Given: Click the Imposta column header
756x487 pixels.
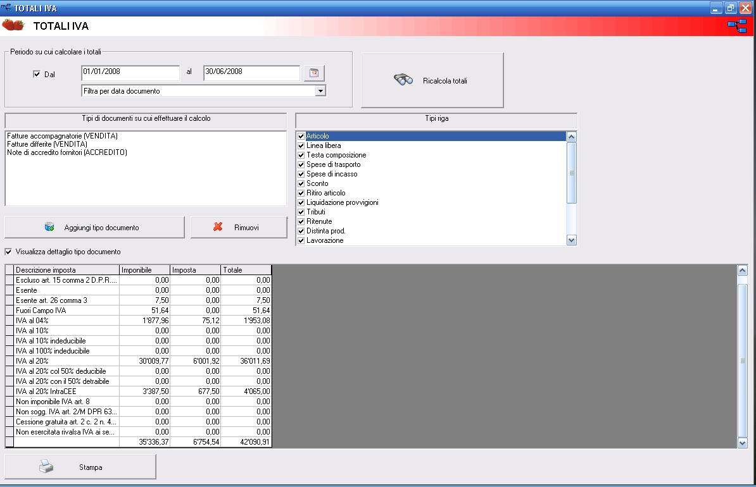Looking at the screenshot, I should 195,270.
